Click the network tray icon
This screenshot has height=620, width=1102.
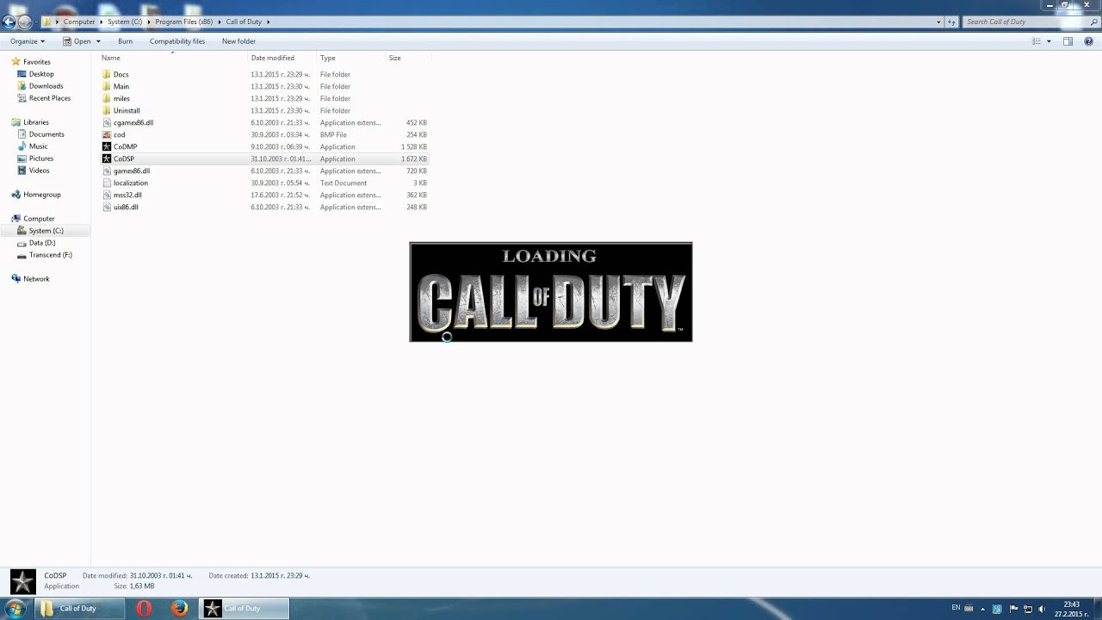click(1027, 609)
